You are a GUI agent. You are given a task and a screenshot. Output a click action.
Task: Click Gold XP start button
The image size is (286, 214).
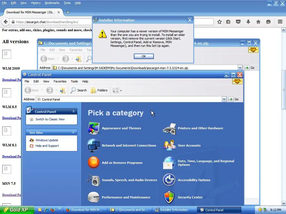tap(17, 210)
